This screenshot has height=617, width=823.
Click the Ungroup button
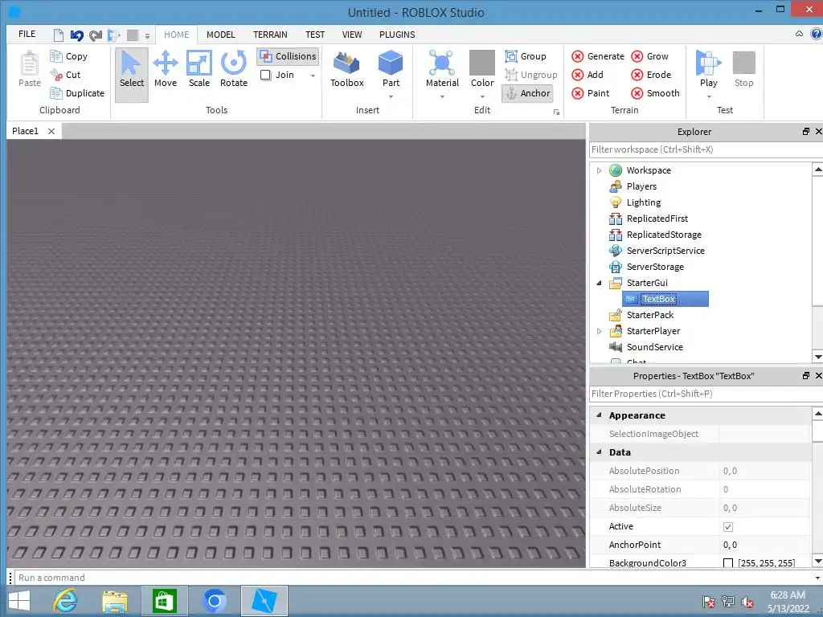530,75
